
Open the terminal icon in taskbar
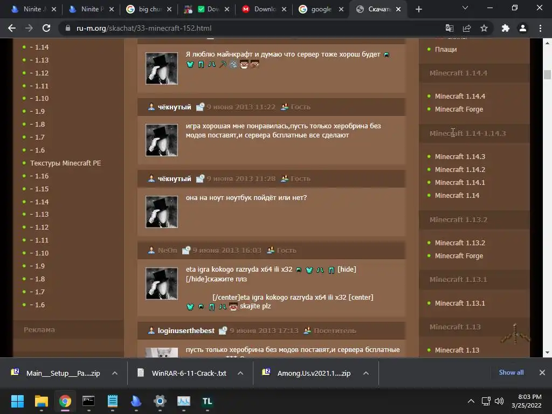point(88,401)
